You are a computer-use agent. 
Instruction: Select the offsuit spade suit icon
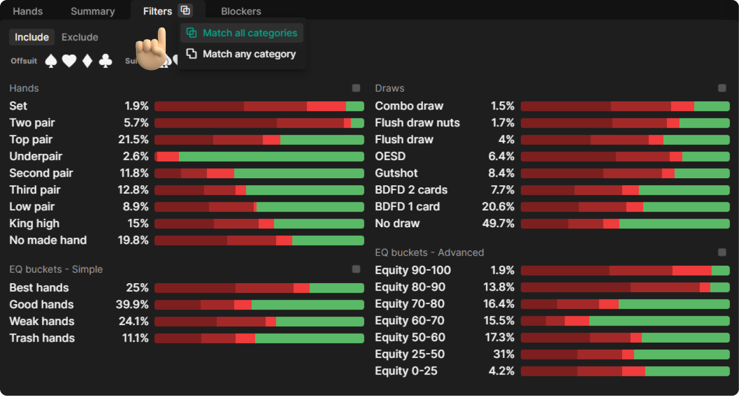[51, 61]
